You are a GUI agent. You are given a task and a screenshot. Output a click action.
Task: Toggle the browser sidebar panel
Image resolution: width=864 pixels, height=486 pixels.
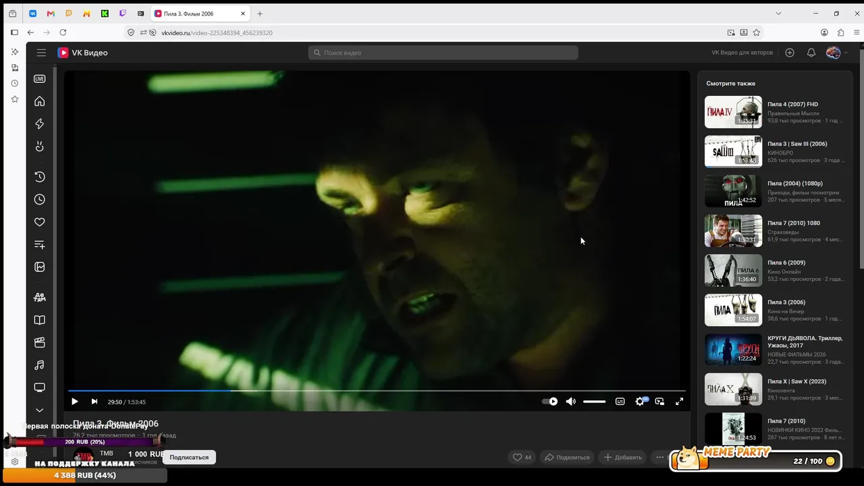pos(14,32)
